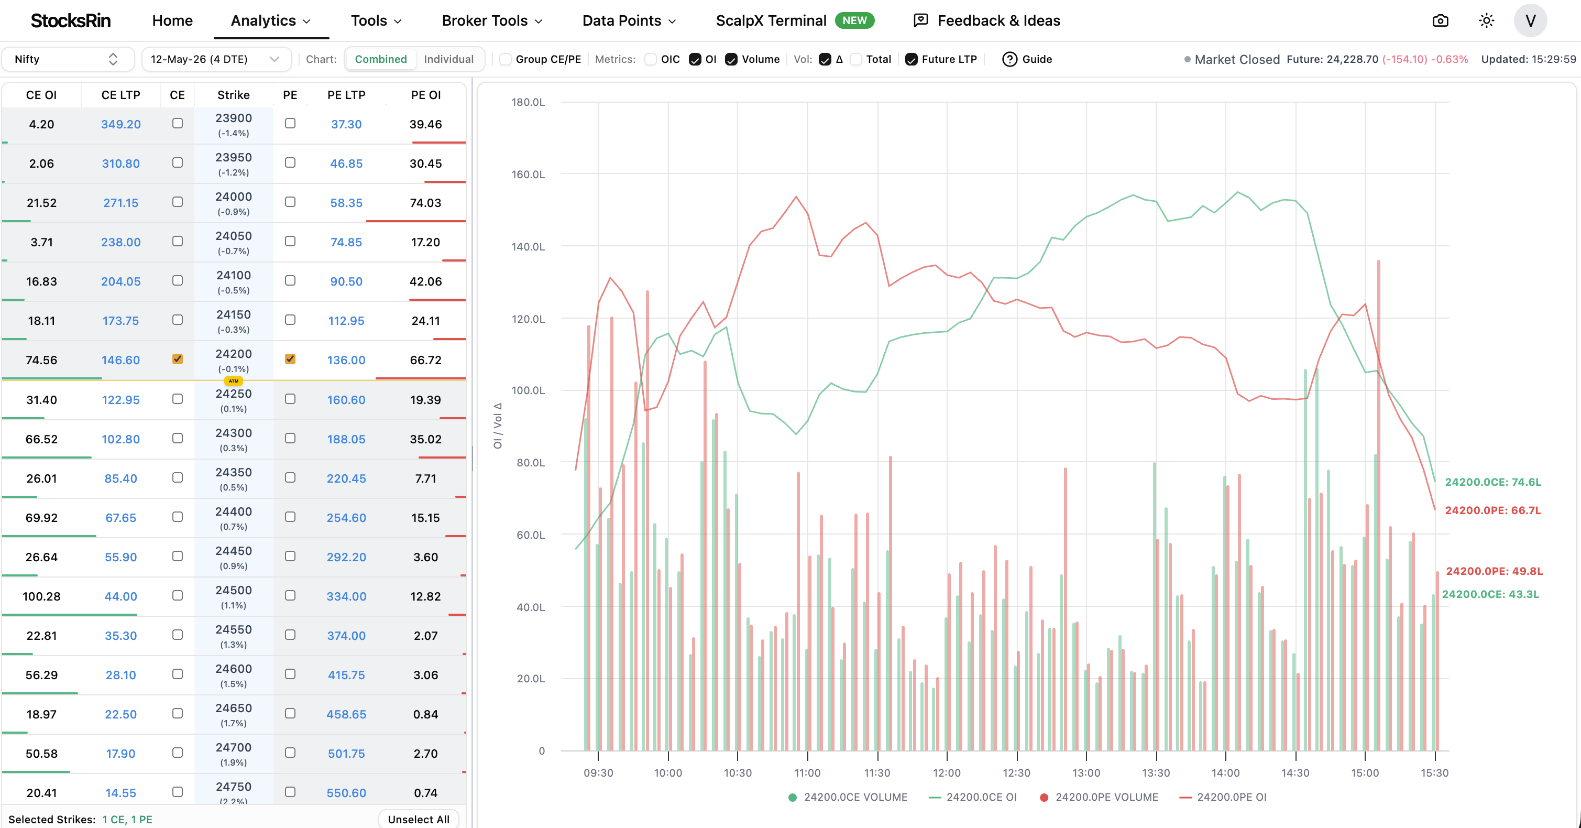Open the V user avatar
This screenshot has width=1581, height=828.
point(1530,21)
